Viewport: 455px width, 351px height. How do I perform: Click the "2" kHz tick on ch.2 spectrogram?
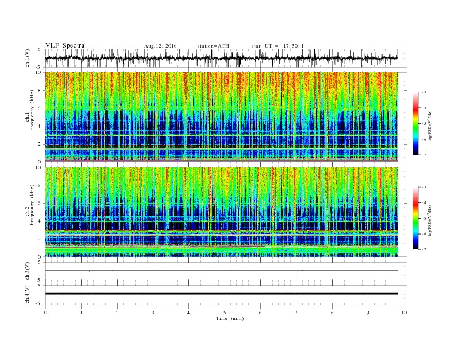click(x=40, y=239)
